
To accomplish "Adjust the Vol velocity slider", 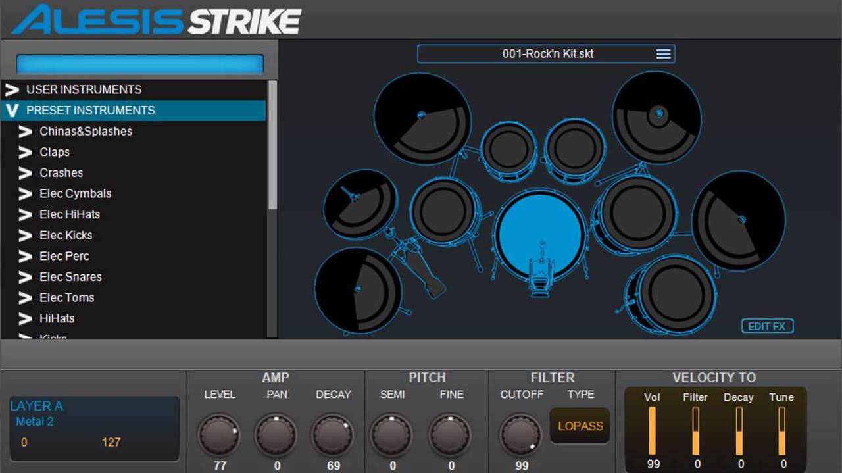I will click(x=653, y=431).
